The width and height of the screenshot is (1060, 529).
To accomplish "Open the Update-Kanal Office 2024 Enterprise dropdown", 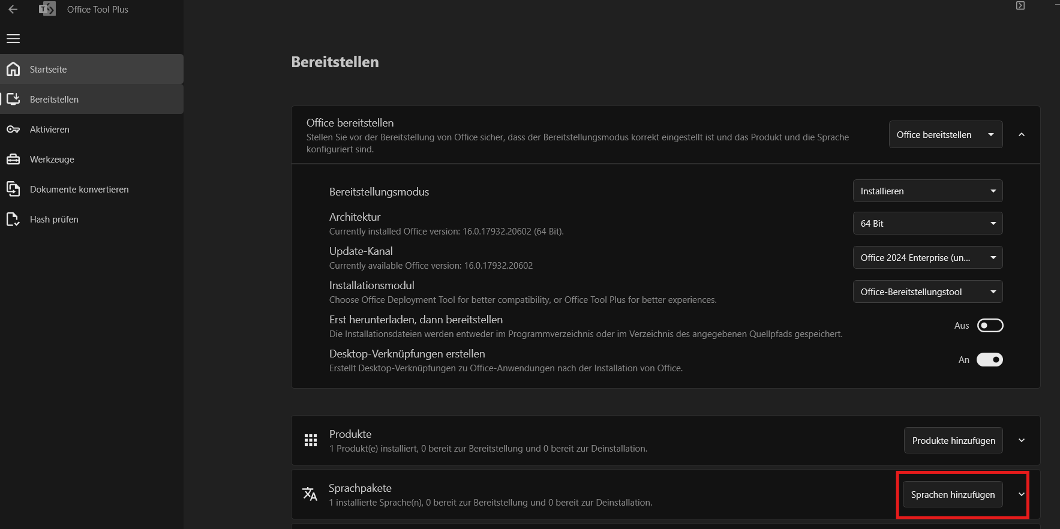I will pos(927,258).
